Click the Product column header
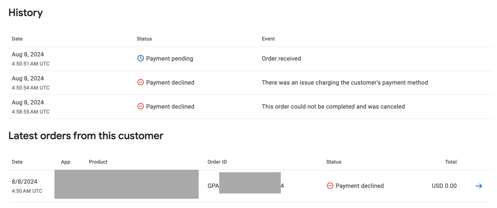The width and height of the screenshot is (497, 208). (98, 162)
